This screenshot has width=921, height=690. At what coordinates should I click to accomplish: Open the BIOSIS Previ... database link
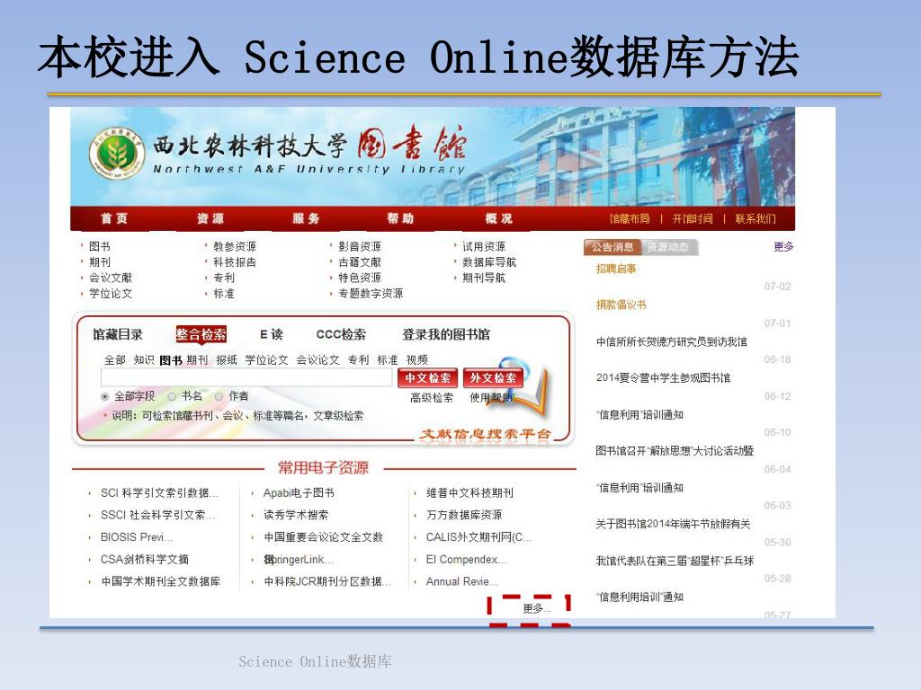137,537
